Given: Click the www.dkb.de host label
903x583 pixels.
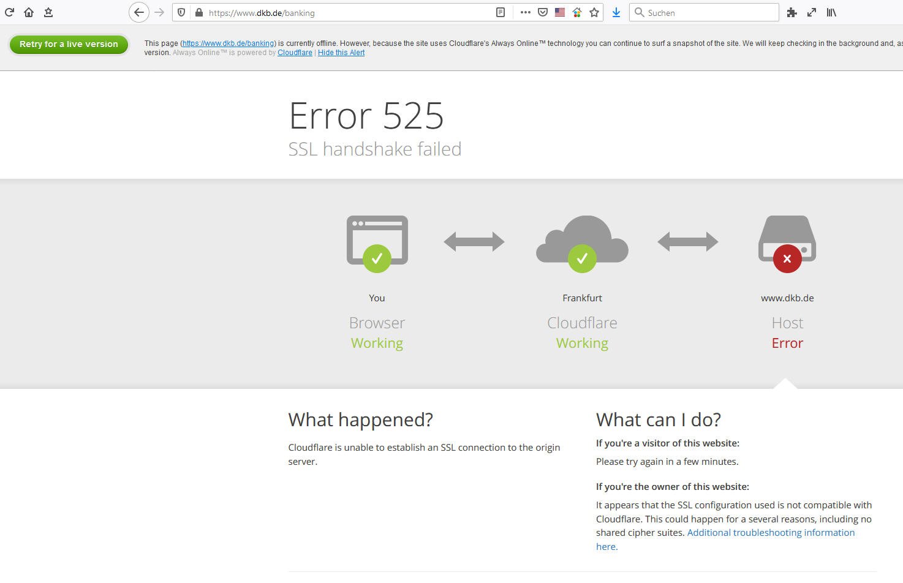Looking at the screenshot, I should coord(787,298).
